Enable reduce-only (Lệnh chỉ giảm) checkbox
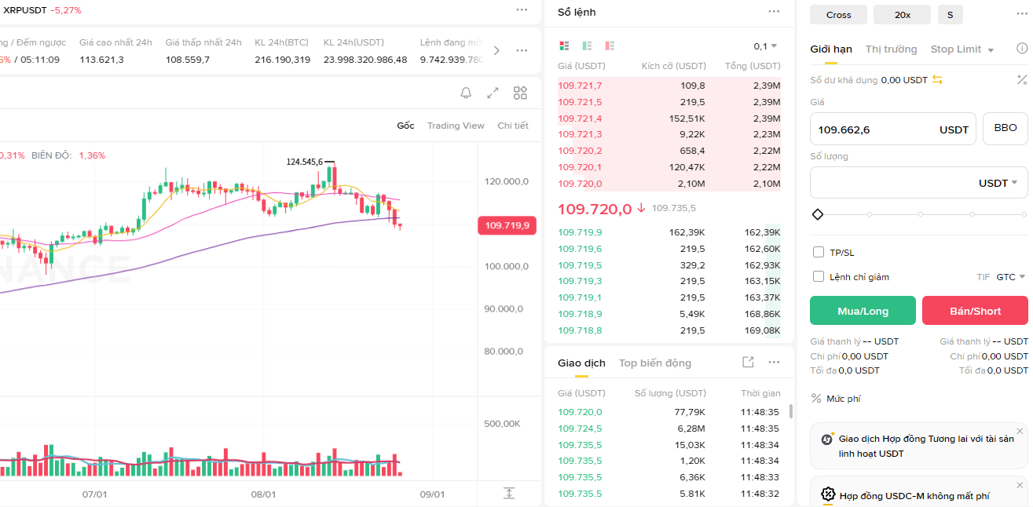 pos(819,276)
